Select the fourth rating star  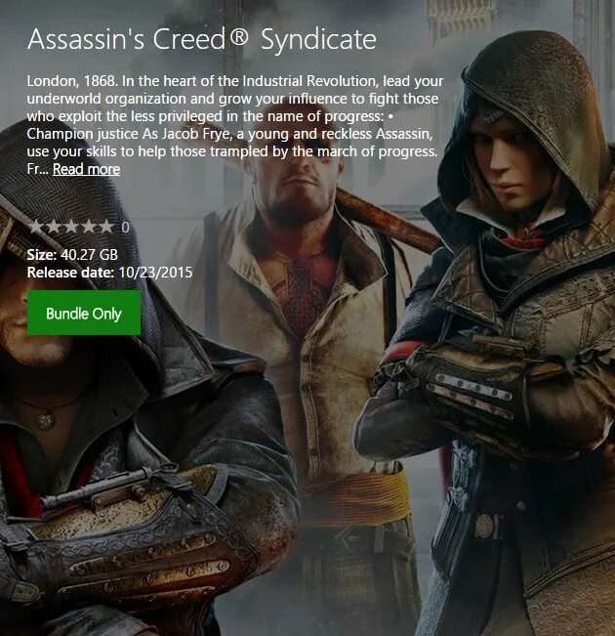(x=89, y=227)
